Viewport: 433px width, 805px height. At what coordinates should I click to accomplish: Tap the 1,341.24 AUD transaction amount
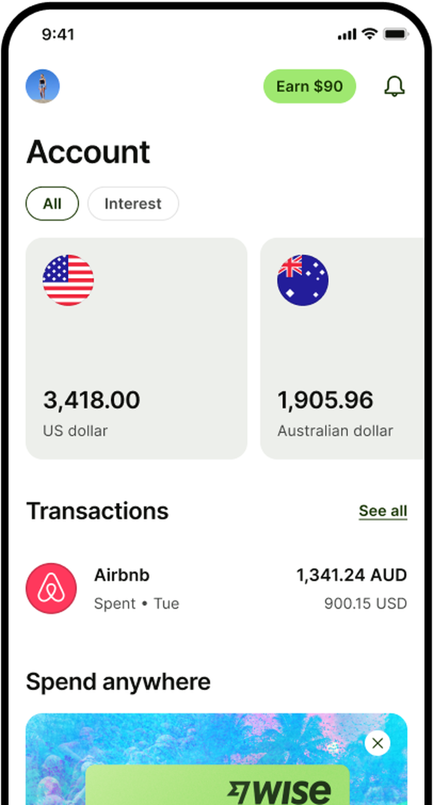[x=352, y=575]
